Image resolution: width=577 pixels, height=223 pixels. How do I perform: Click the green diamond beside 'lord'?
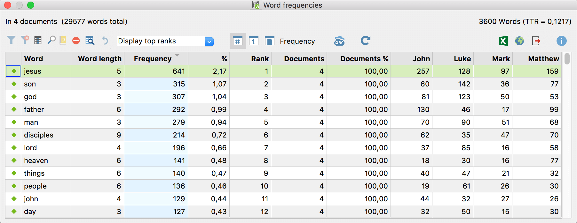14,148
